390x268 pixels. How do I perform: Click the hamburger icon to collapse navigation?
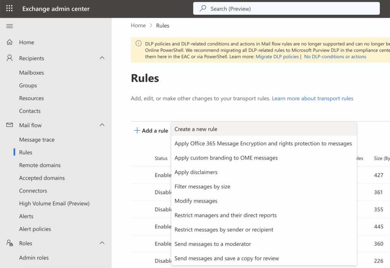[10, 26]
